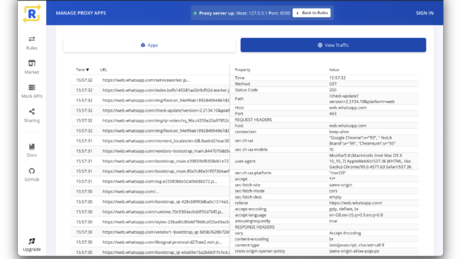Click the vary Accept-Encoding value

[x=345, y=233]
